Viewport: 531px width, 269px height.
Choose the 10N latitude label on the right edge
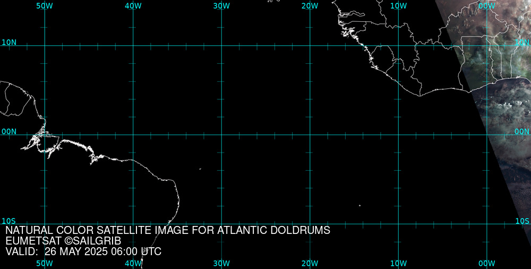pos(522,43)
